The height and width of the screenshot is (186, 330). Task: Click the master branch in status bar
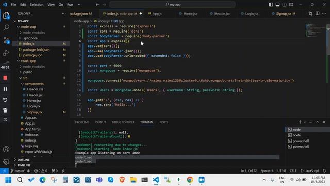tap(19, 171)
